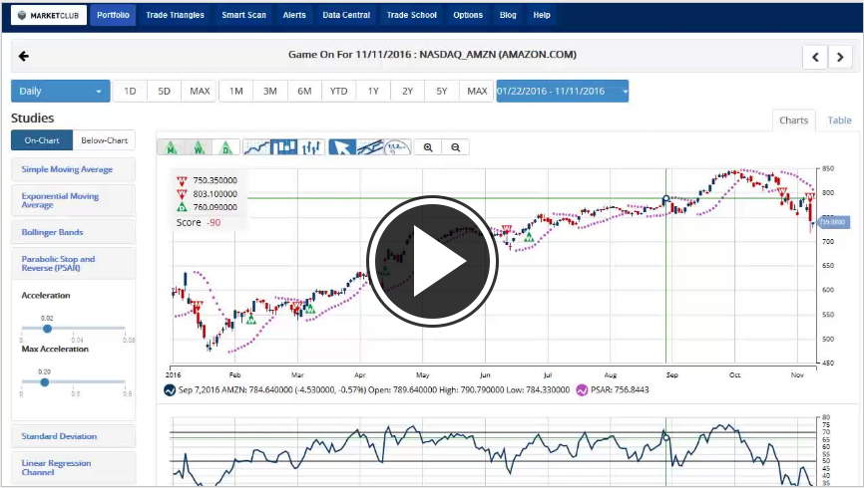
Task: Play the video overlay
Action: (x=432, y=260)
